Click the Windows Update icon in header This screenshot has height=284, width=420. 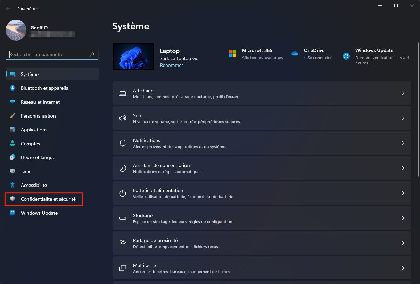pos(346,56)
